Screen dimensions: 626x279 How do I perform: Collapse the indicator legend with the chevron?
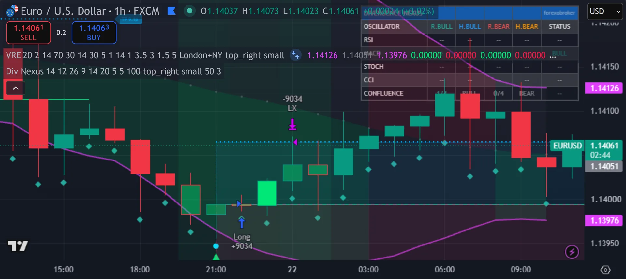15,88
